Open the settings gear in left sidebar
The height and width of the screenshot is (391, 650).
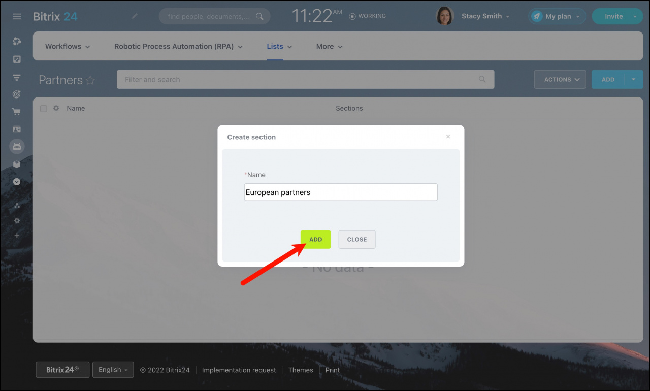[17, 220]
